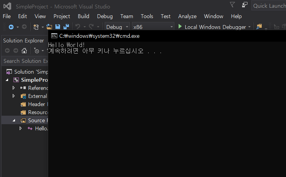Screen dimensions: 286x177
Task: Click Solution Explorer Back arrow icon
Action: click(7, 51)
